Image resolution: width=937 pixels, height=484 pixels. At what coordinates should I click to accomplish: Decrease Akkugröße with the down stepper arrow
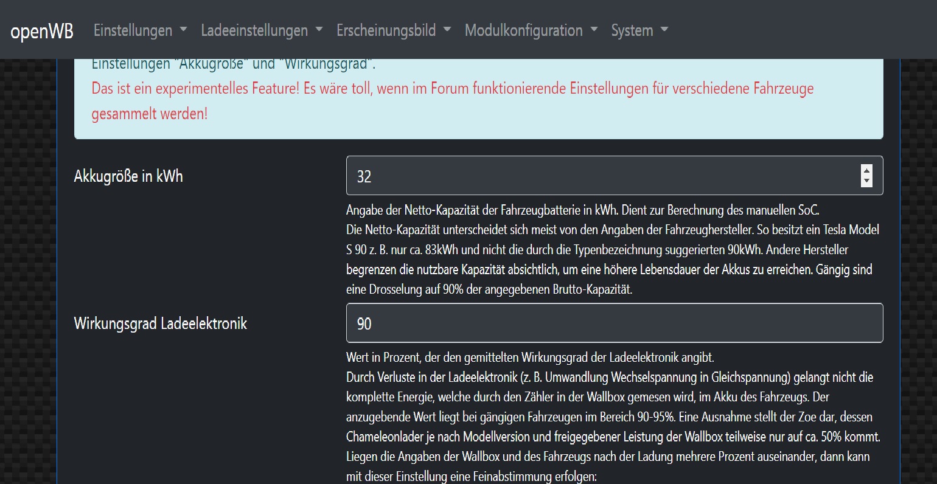pyautogui.click(x=867, y=182)
